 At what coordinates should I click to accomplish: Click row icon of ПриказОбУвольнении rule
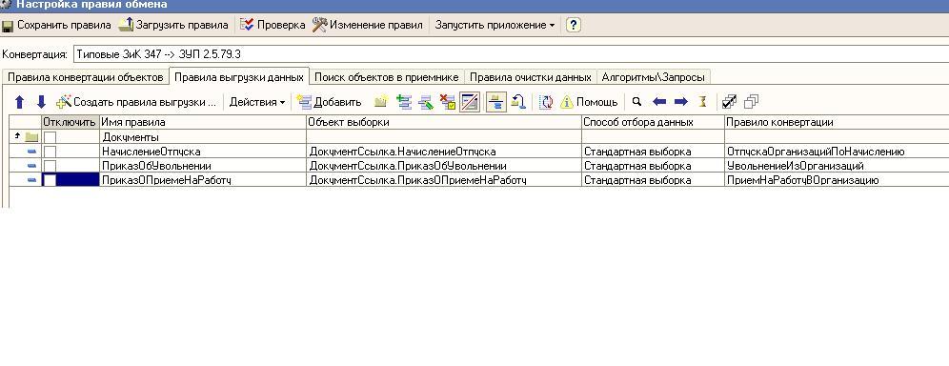(x=32, y=166)
